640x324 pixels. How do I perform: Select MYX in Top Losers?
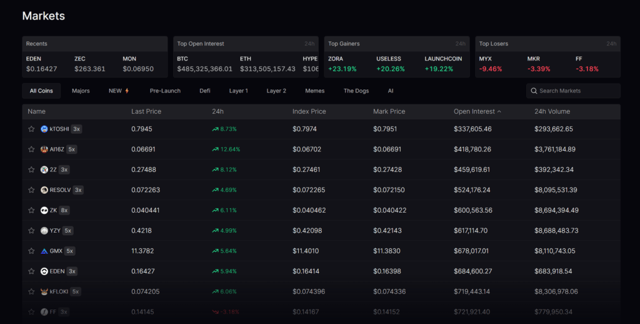coord(491,64)
